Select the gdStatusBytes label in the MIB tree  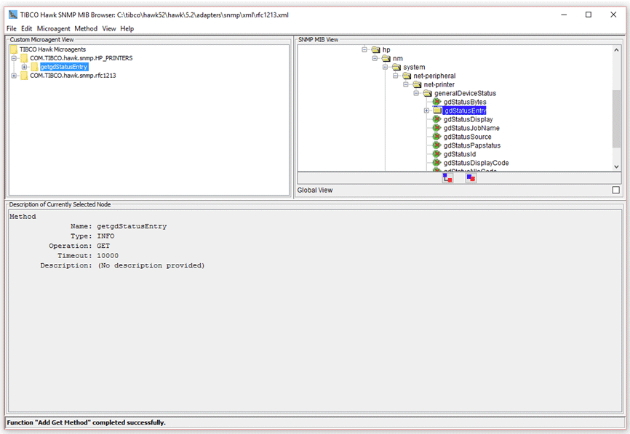pyautogui.click(x=465, y=102)
